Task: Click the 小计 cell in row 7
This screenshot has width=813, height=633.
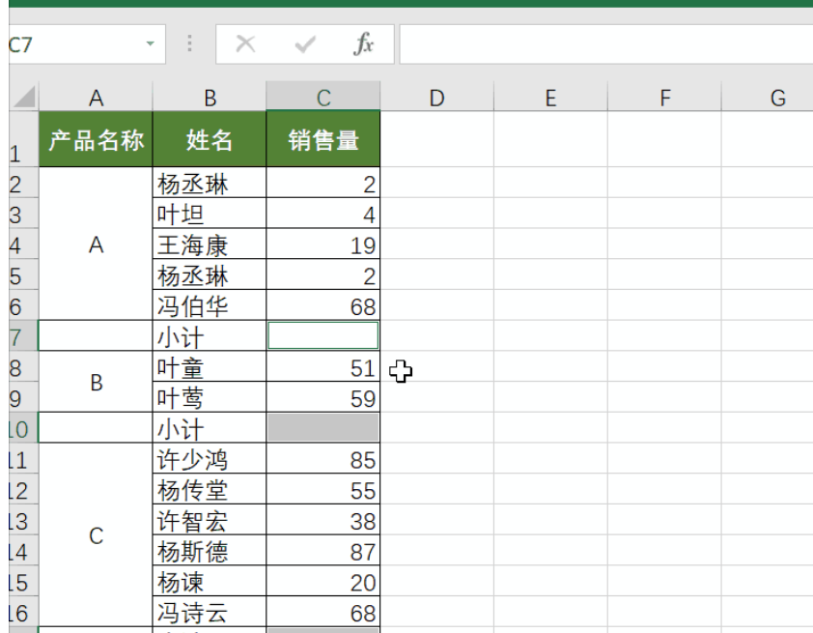Action: [x=210, y=335]
